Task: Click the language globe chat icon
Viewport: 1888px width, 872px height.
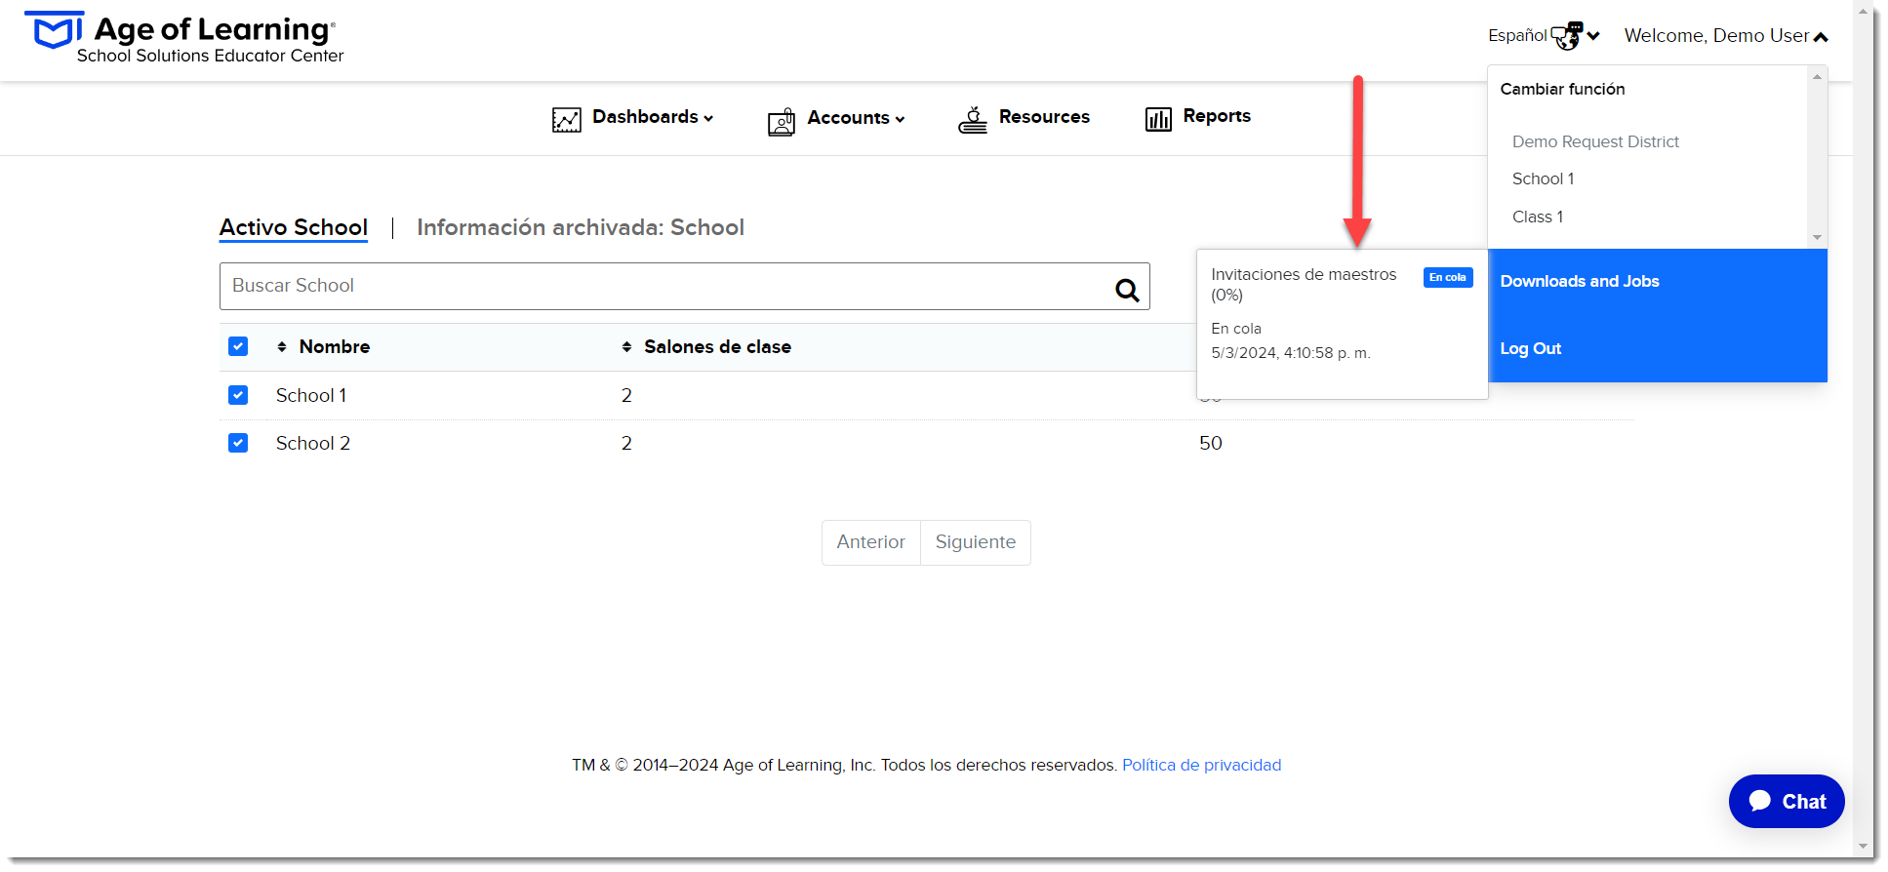Action: [x=1566, y=36]
